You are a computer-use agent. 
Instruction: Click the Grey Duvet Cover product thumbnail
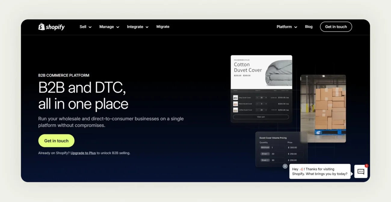click(x=236, y=98)
